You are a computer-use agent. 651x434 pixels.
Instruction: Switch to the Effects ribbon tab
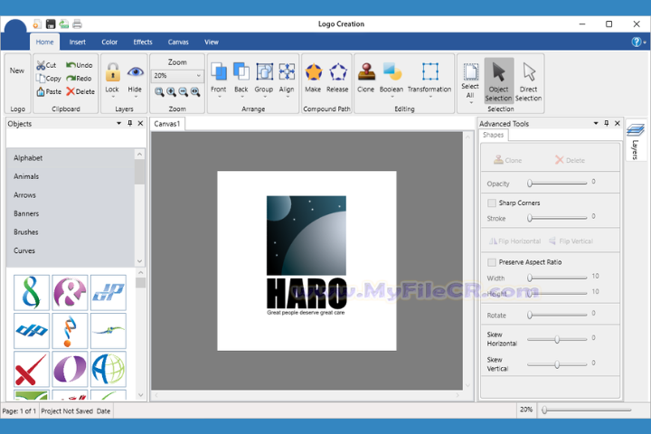coord(143,42)
